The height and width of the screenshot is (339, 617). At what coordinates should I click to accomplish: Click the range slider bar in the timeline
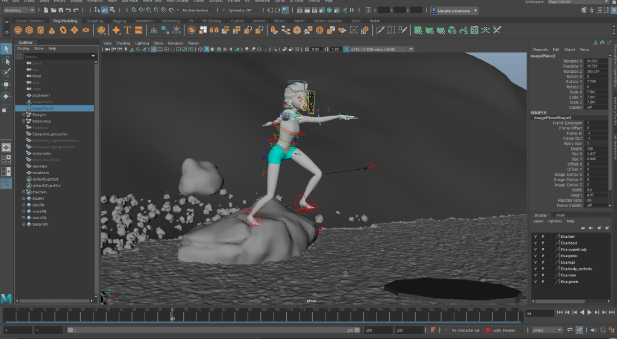coord(213,330)
